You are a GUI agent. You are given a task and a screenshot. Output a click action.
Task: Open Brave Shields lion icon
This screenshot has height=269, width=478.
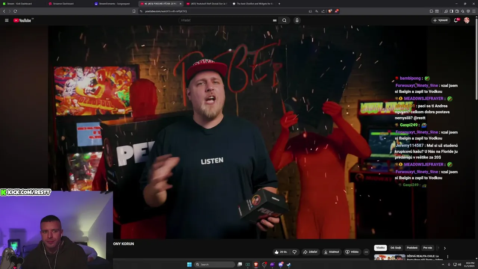pos(330,11)
